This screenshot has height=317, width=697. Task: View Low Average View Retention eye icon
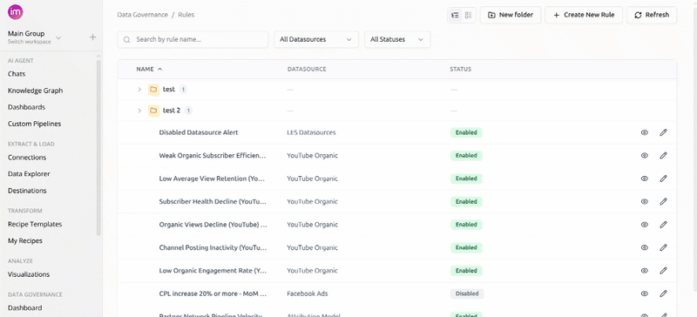645,179
